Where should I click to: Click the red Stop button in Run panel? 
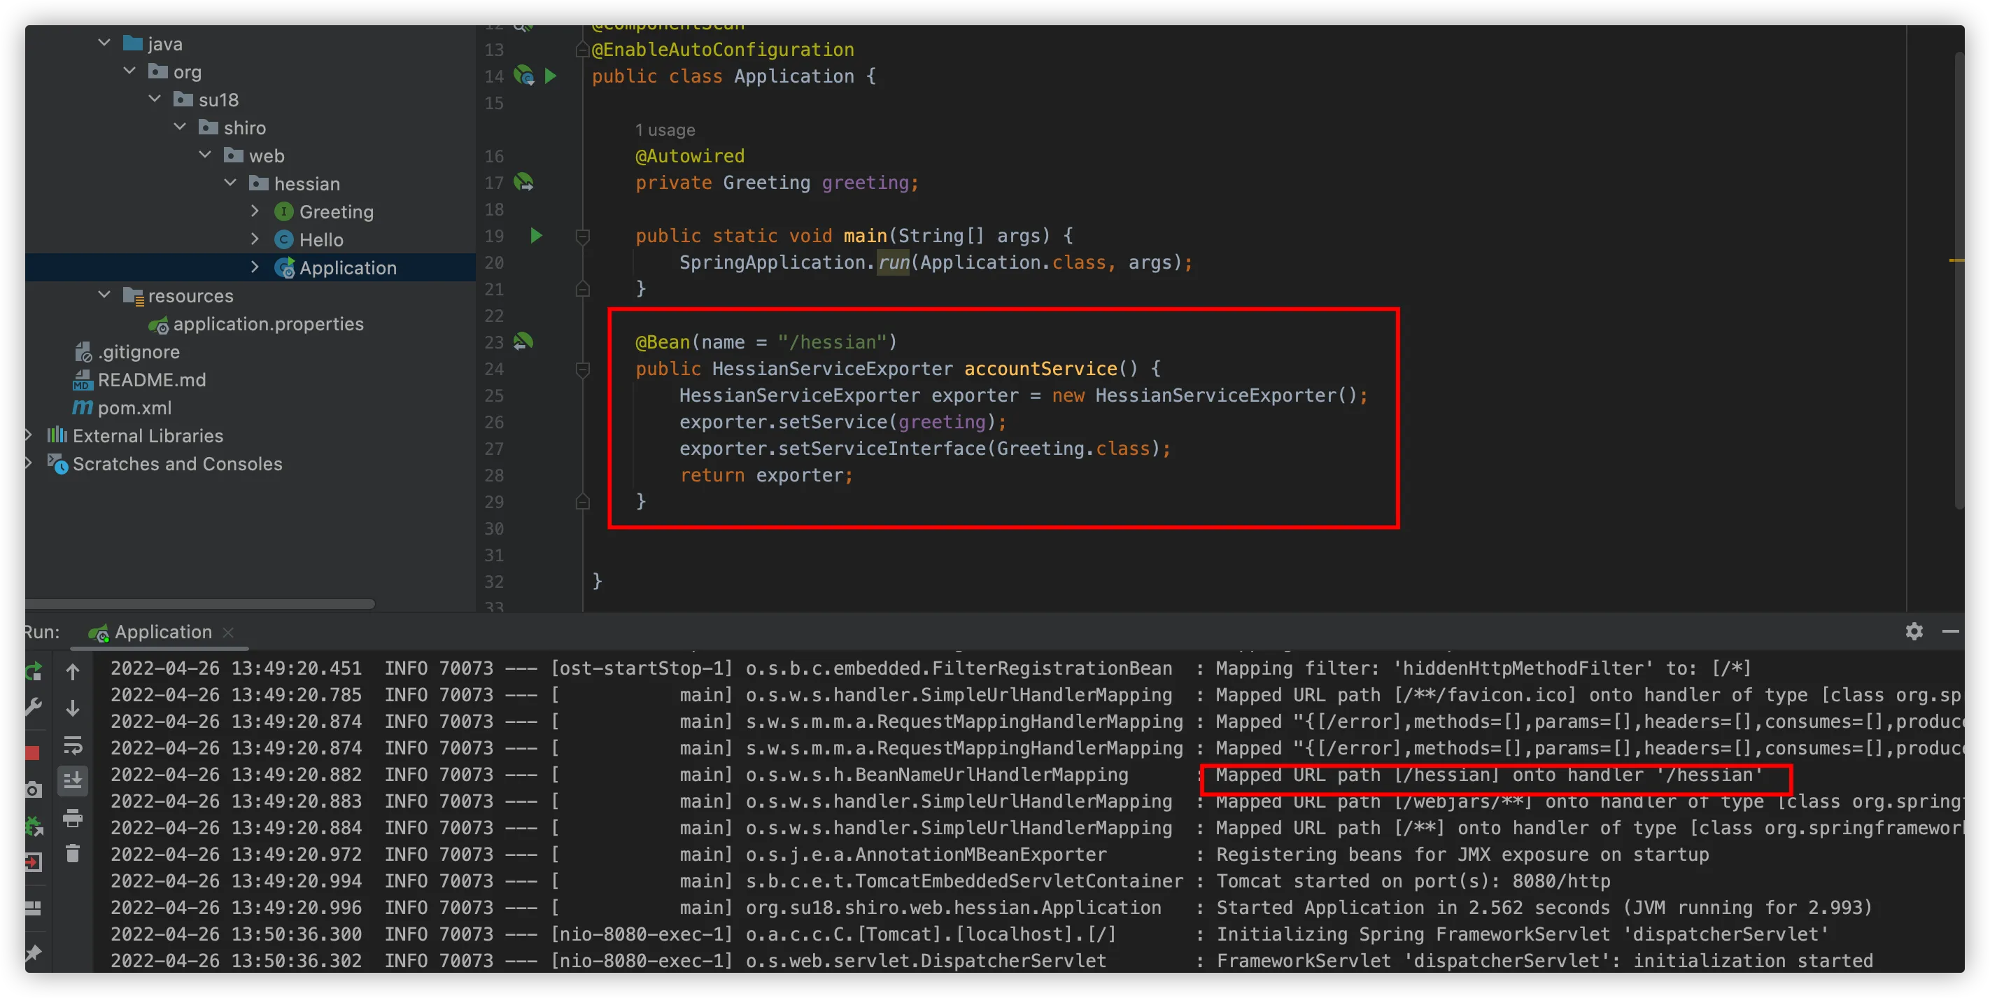[32, 752]
